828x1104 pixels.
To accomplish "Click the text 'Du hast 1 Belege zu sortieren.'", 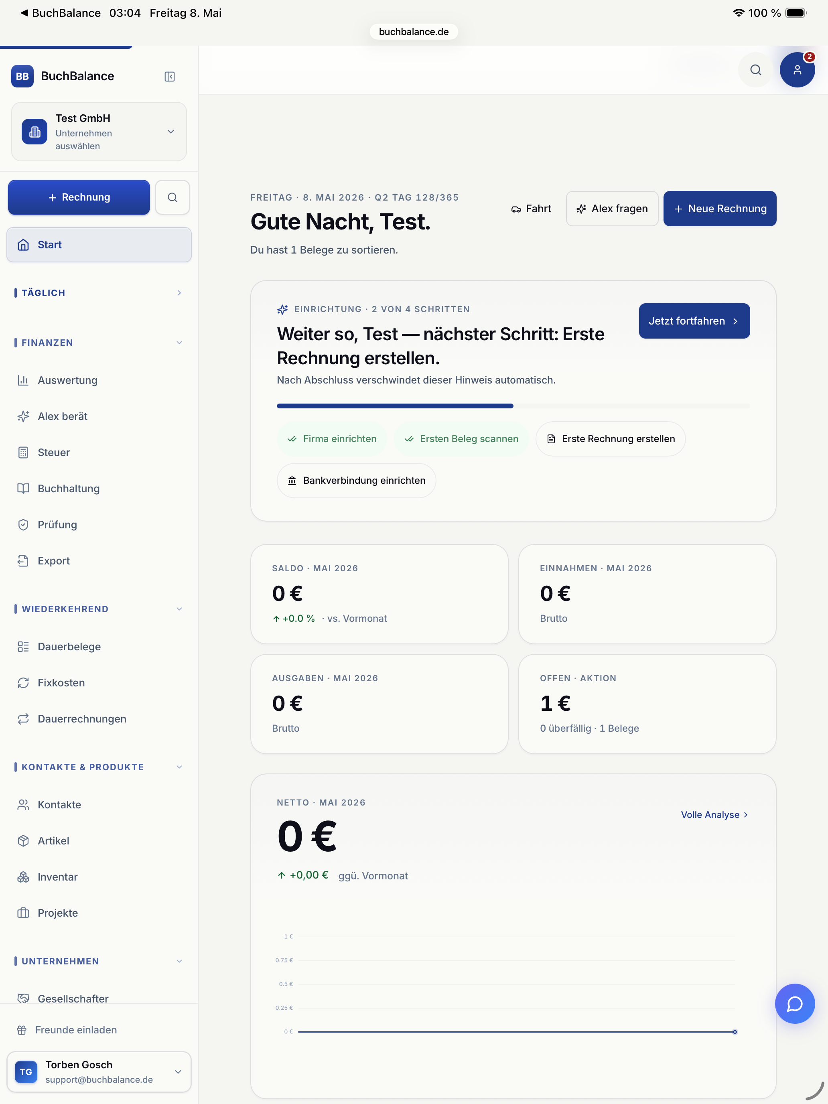I will 324,250.
